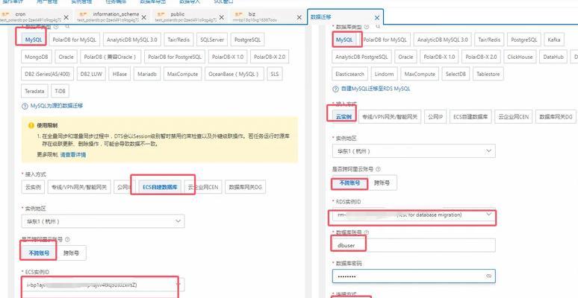Click the help icon beside MySQL为源的数据迁移
This screenshot has width=578, height=298.
pos(25,106)
